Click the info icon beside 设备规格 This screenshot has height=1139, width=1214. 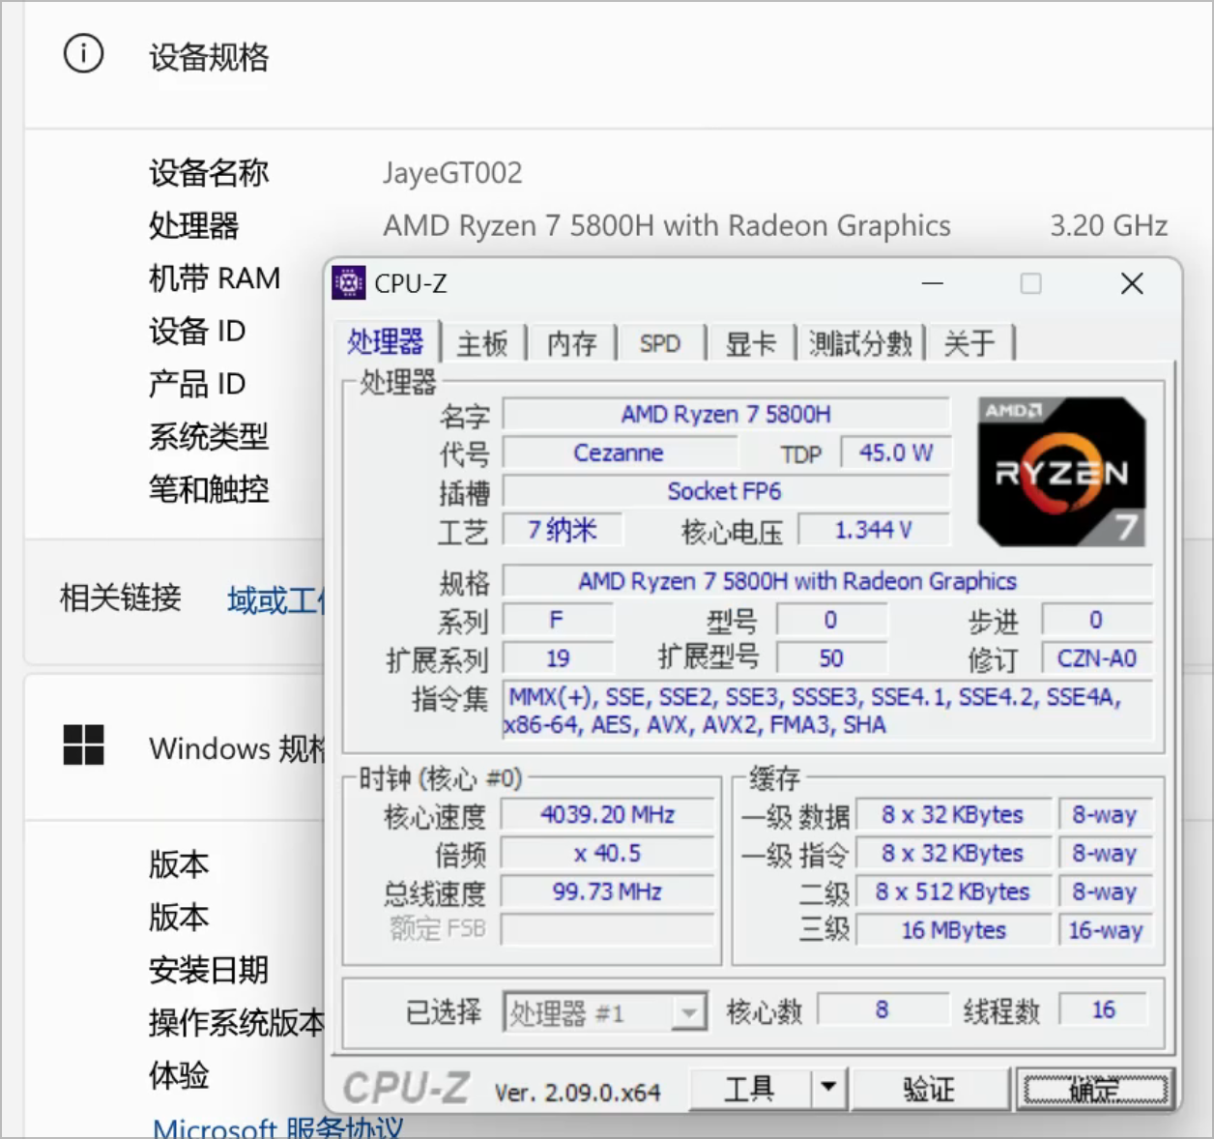click(x=83, y=54)
